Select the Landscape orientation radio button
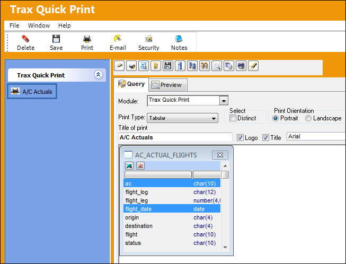Viewport: 346px width, 264px height. pyautogui.click(x=308, y=118)
